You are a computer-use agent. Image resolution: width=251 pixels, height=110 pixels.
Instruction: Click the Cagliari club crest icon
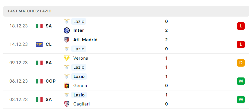[66, 104]
